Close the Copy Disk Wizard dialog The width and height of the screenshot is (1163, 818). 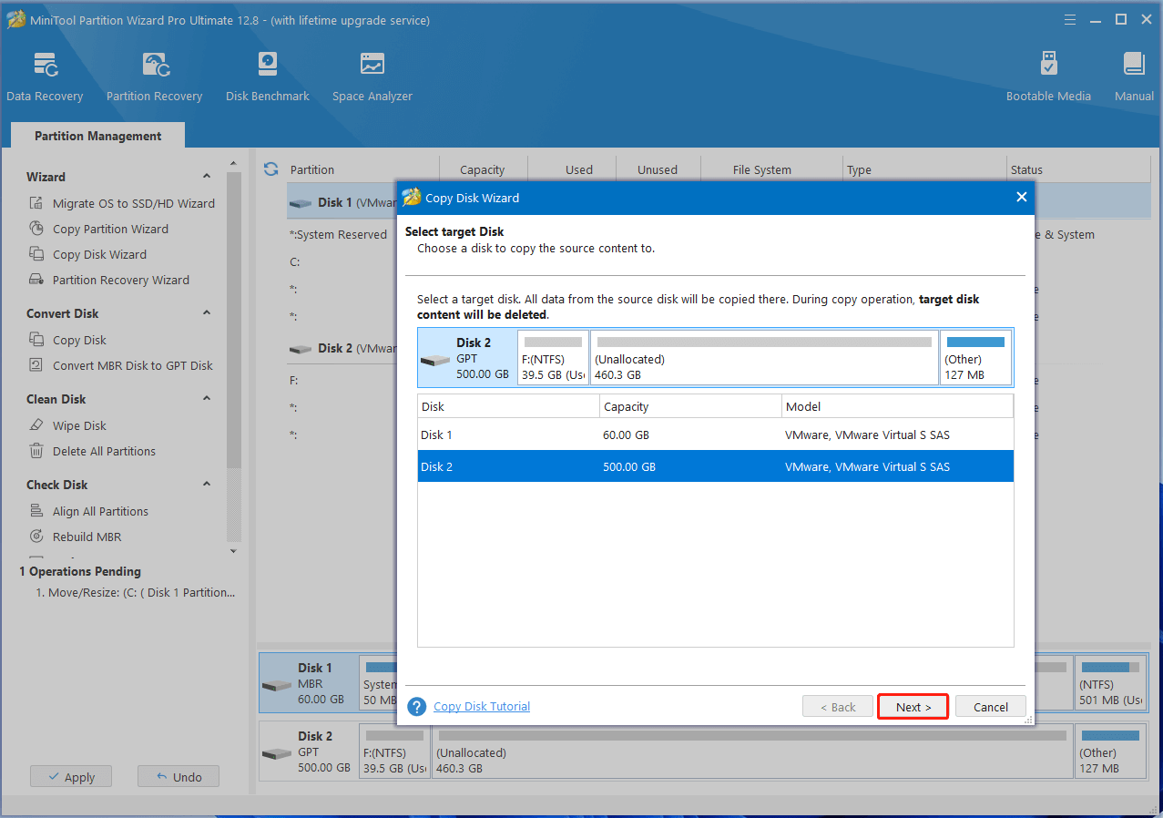click(1021, 197)
